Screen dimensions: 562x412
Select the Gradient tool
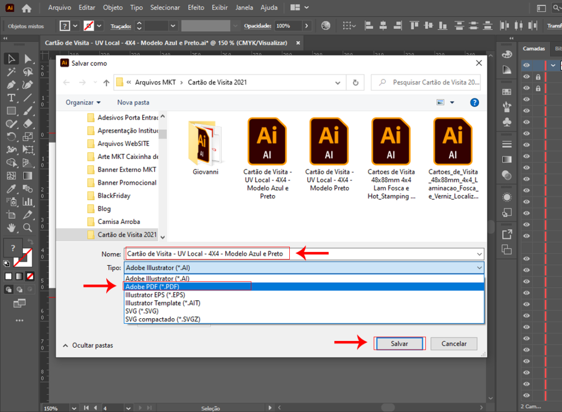tap(28, 176)
